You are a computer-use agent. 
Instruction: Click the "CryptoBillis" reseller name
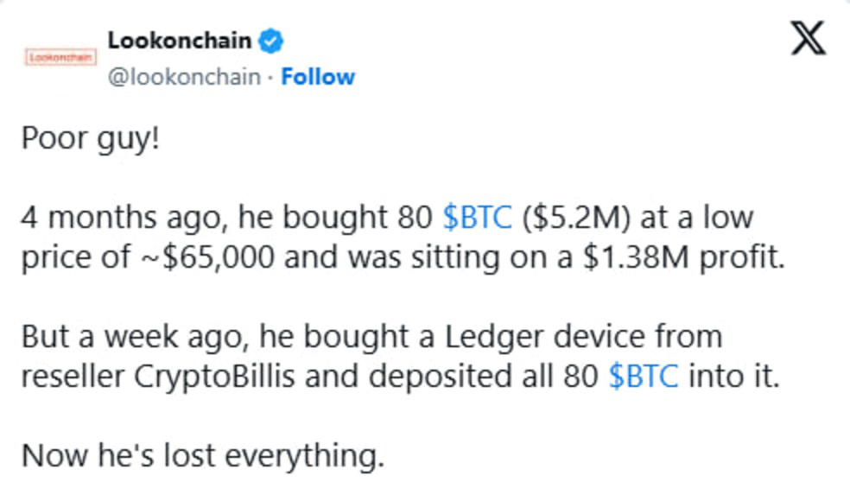tap(214, 377)
